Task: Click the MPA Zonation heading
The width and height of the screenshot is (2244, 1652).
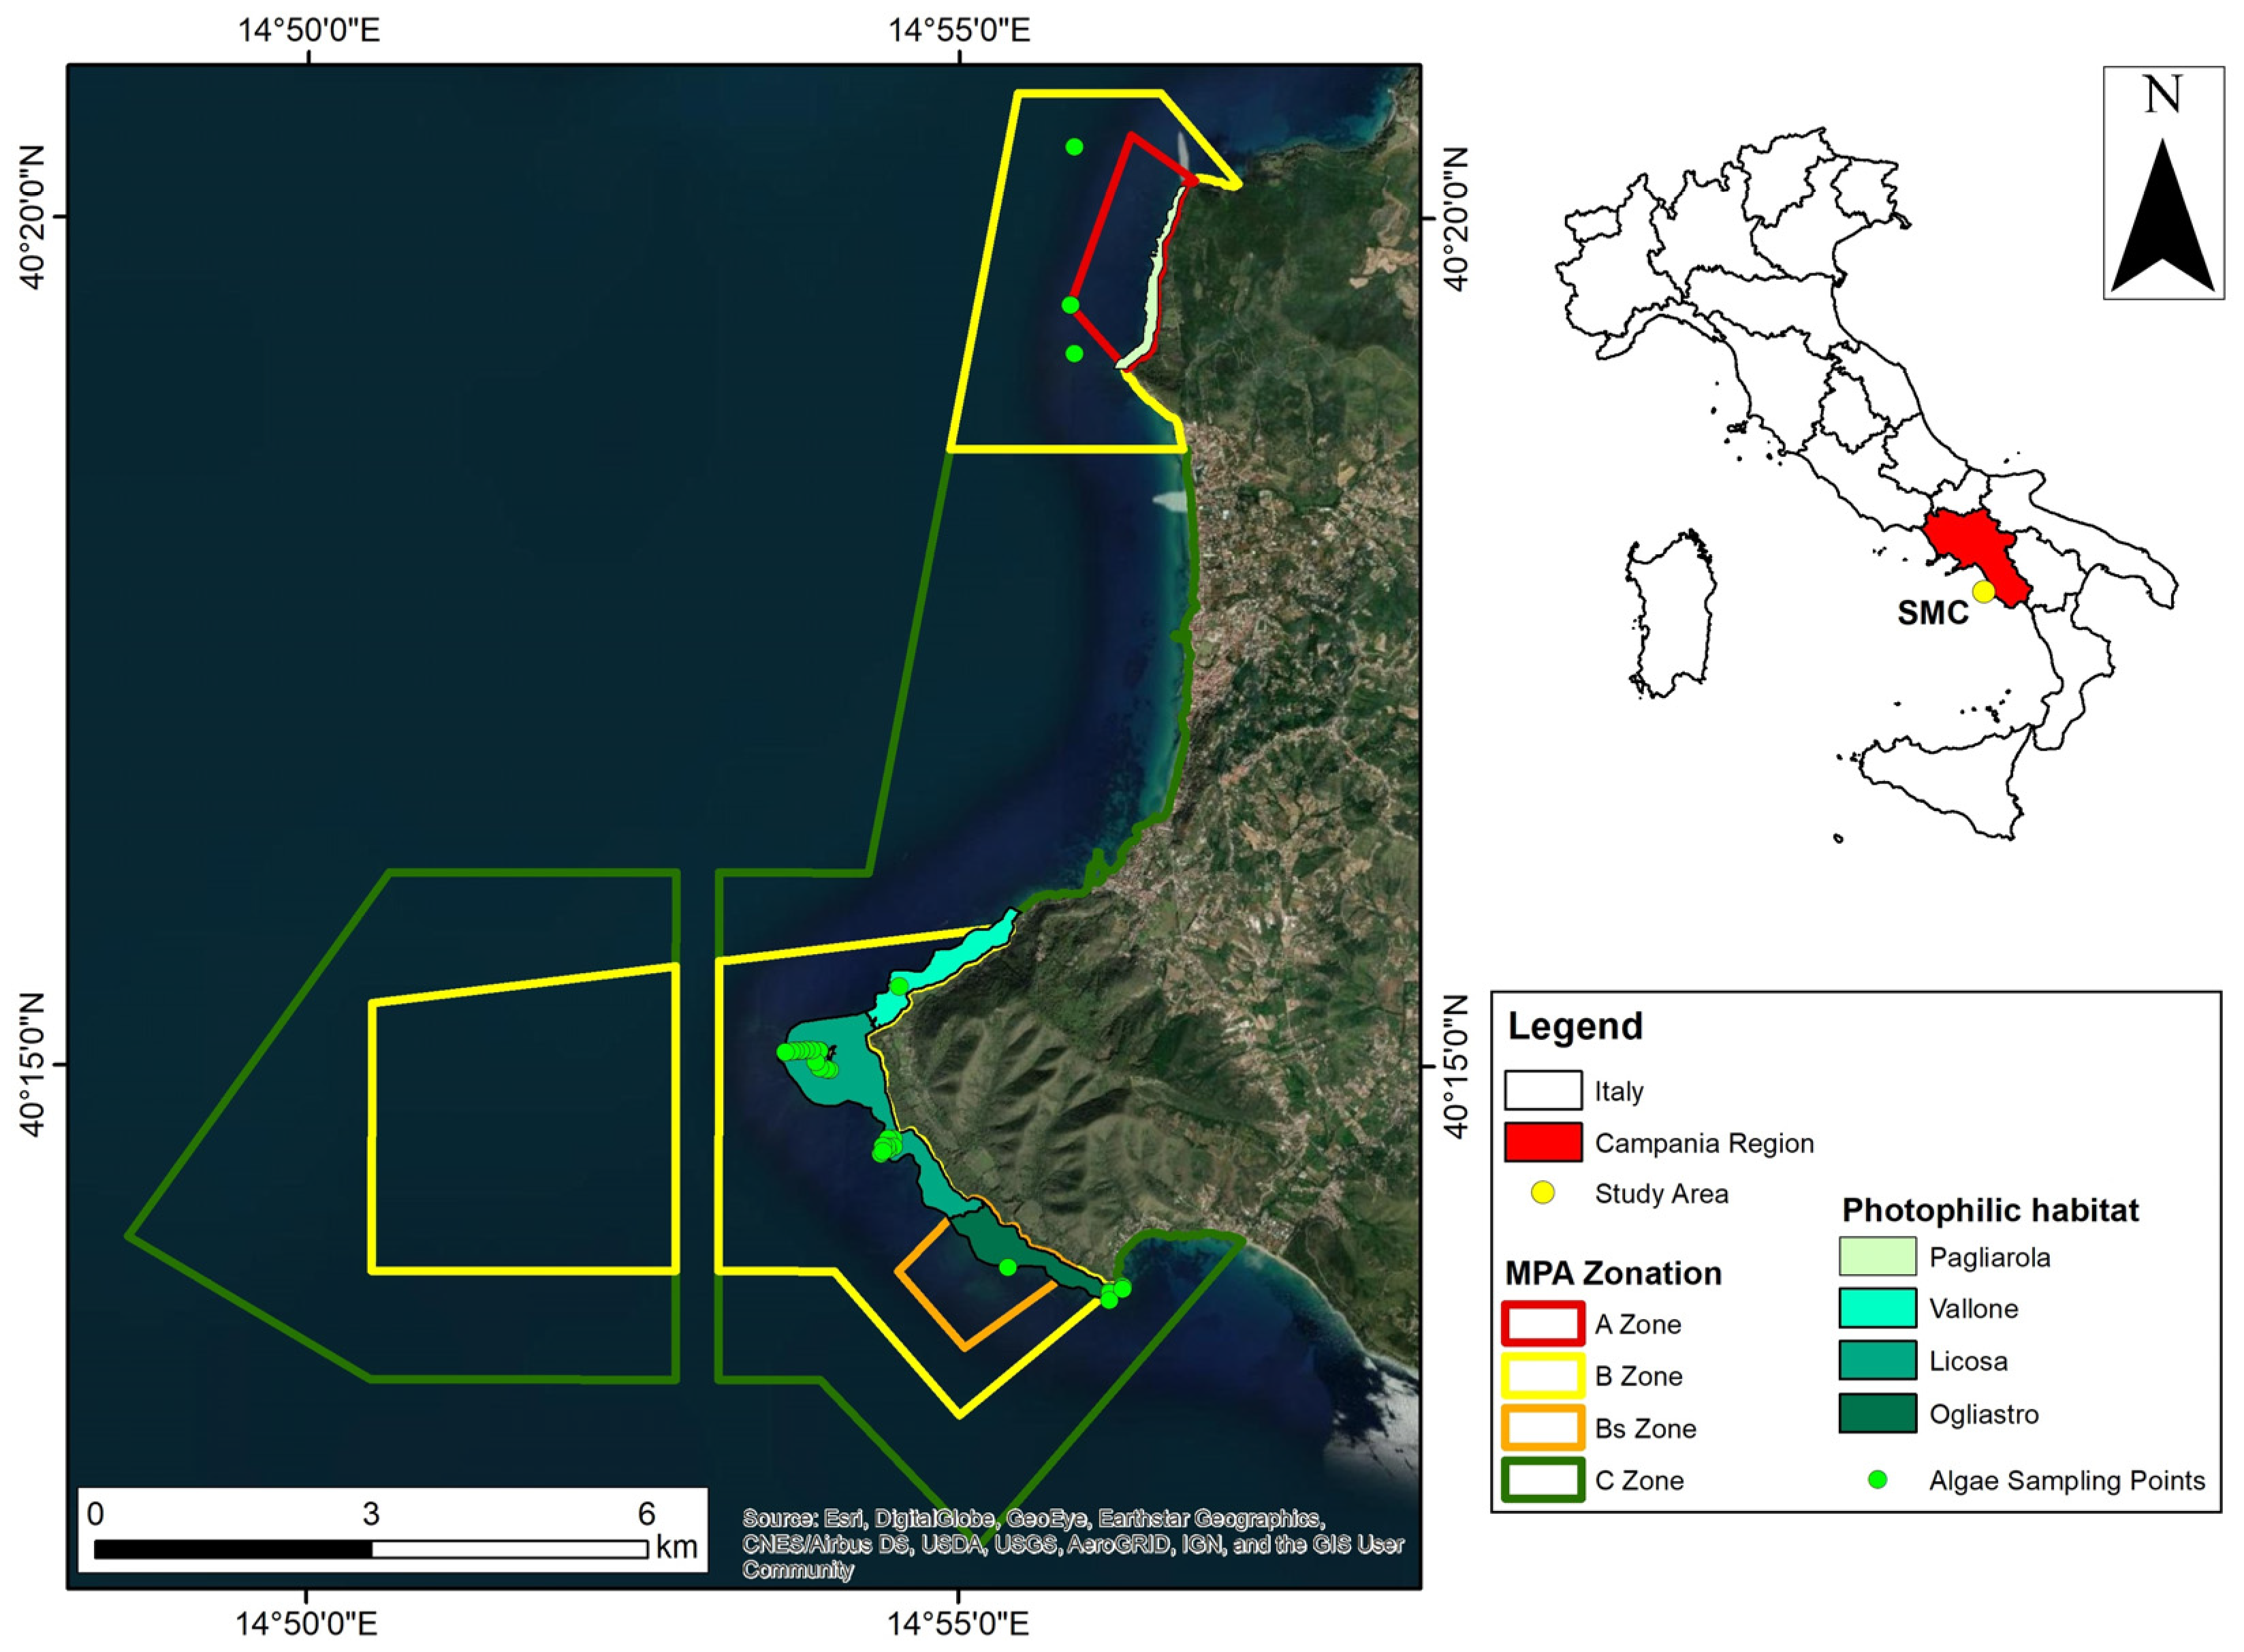Action: coord(1613,1273)
